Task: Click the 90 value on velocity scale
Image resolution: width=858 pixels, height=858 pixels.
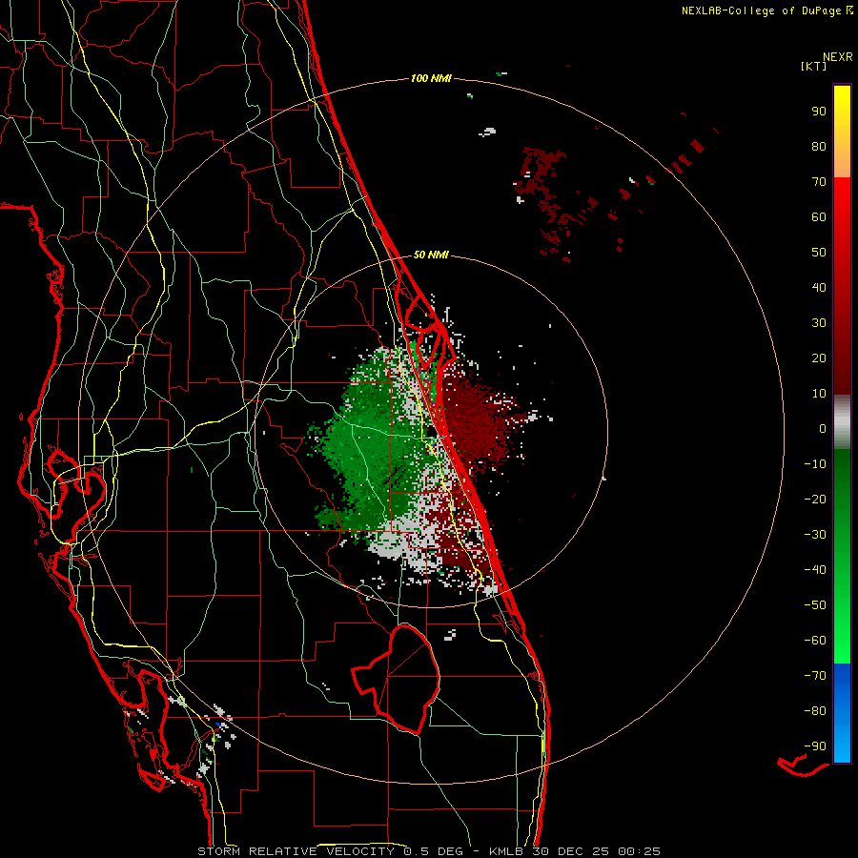Action: (819, 112)
